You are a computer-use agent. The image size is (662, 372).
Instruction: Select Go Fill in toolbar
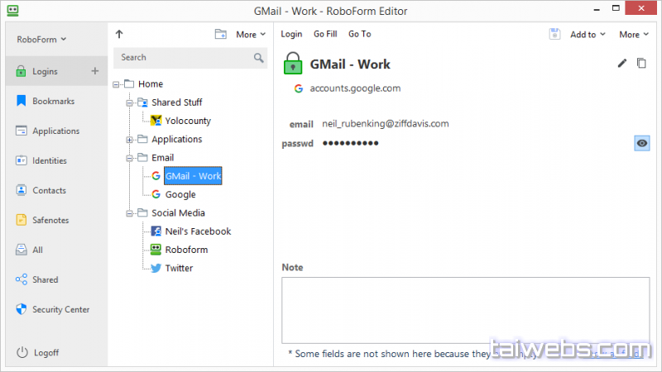click(x=325, y=34)
